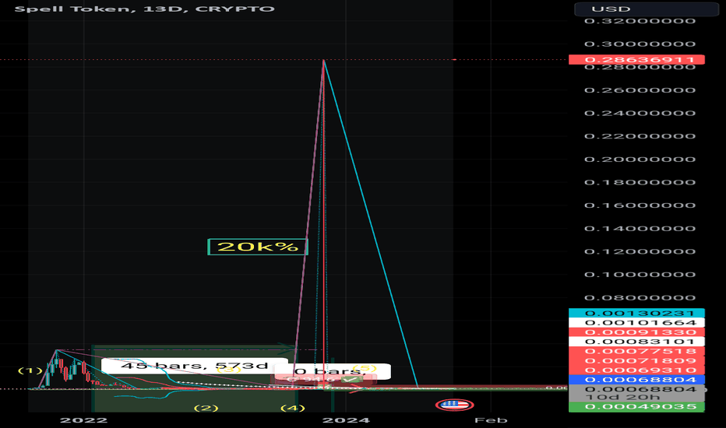Select Elliott wave label (5)
Image resolution: width=726 pixels, height=428 pixels.
tap(365, 369)
